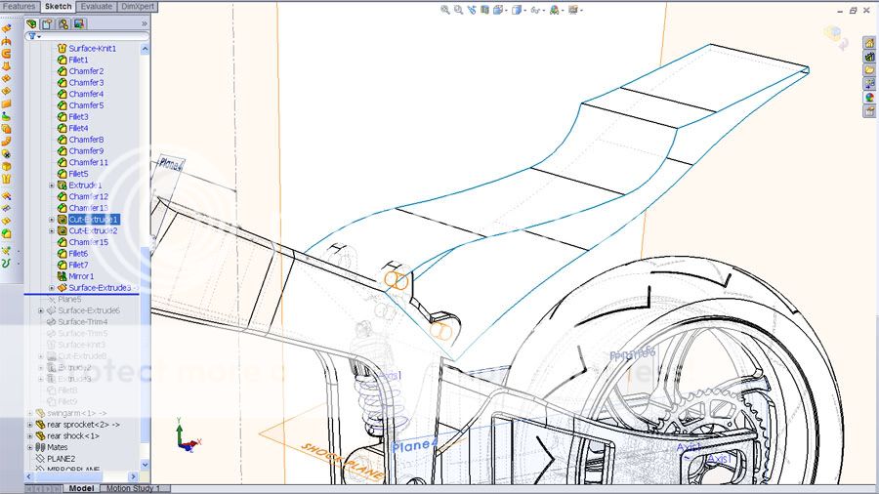This screenshot has width=879, height=494.
Task: Select the Chamfer5 feature
Action: (86, 105)
